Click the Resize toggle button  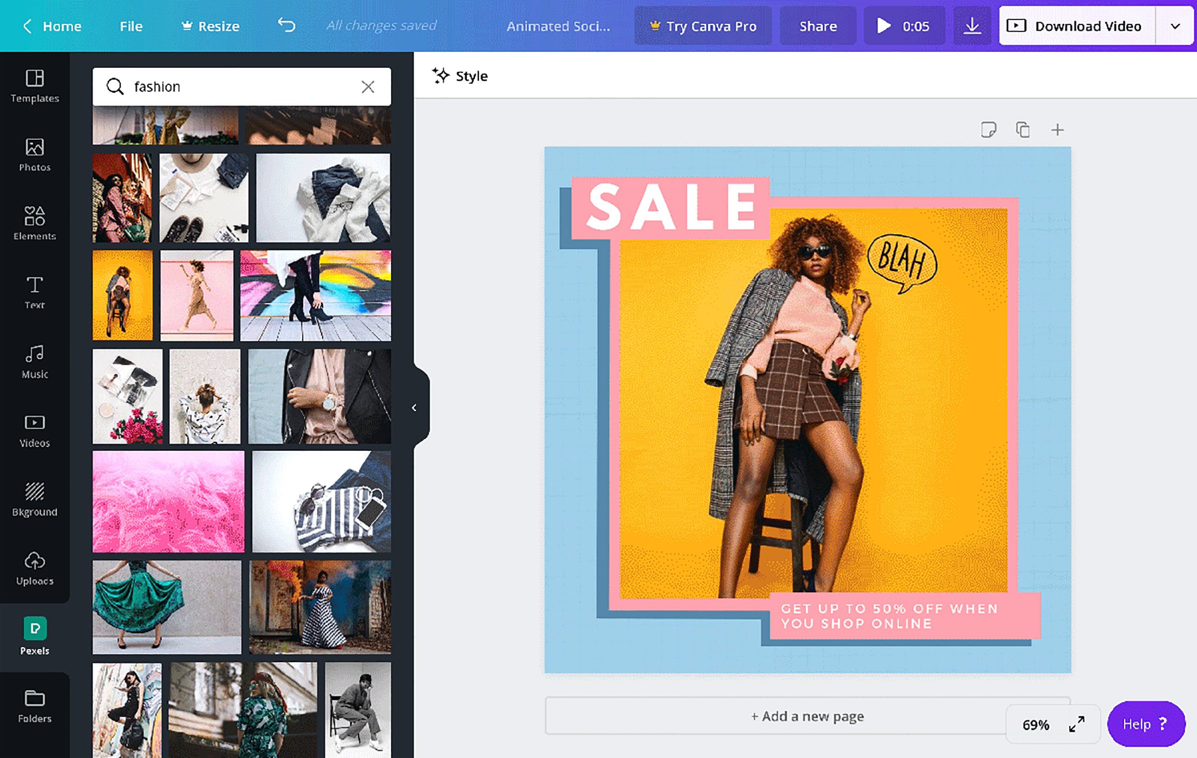(211, 25)
